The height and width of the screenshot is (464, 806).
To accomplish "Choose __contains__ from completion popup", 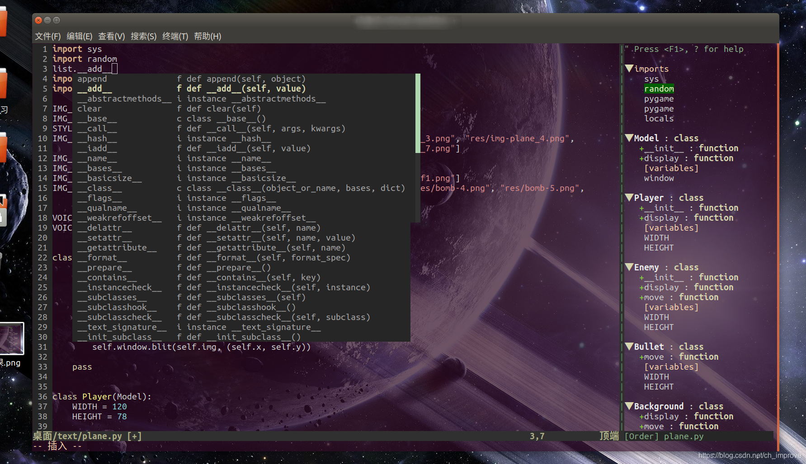I will coord(241,277).
